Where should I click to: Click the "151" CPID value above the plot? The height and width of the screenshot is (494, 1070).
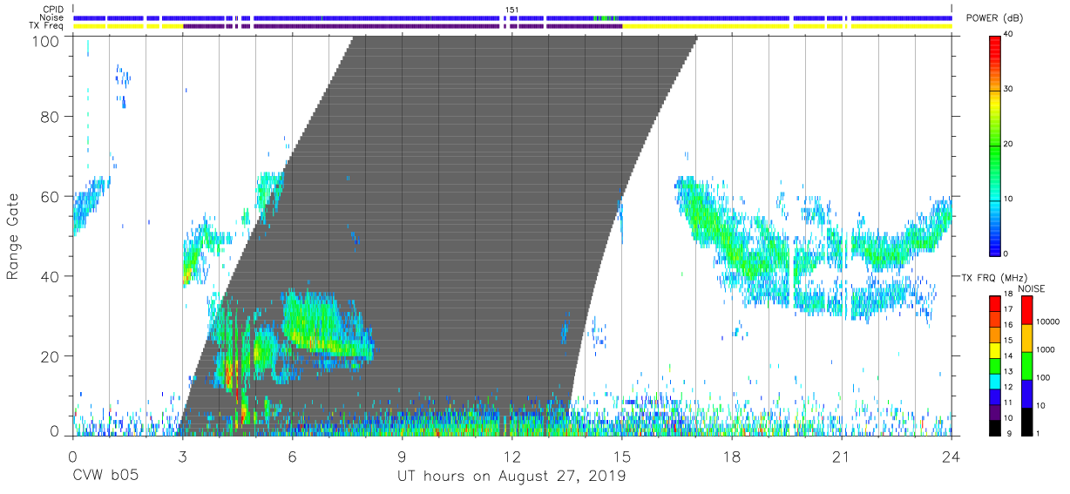point(511,10)
